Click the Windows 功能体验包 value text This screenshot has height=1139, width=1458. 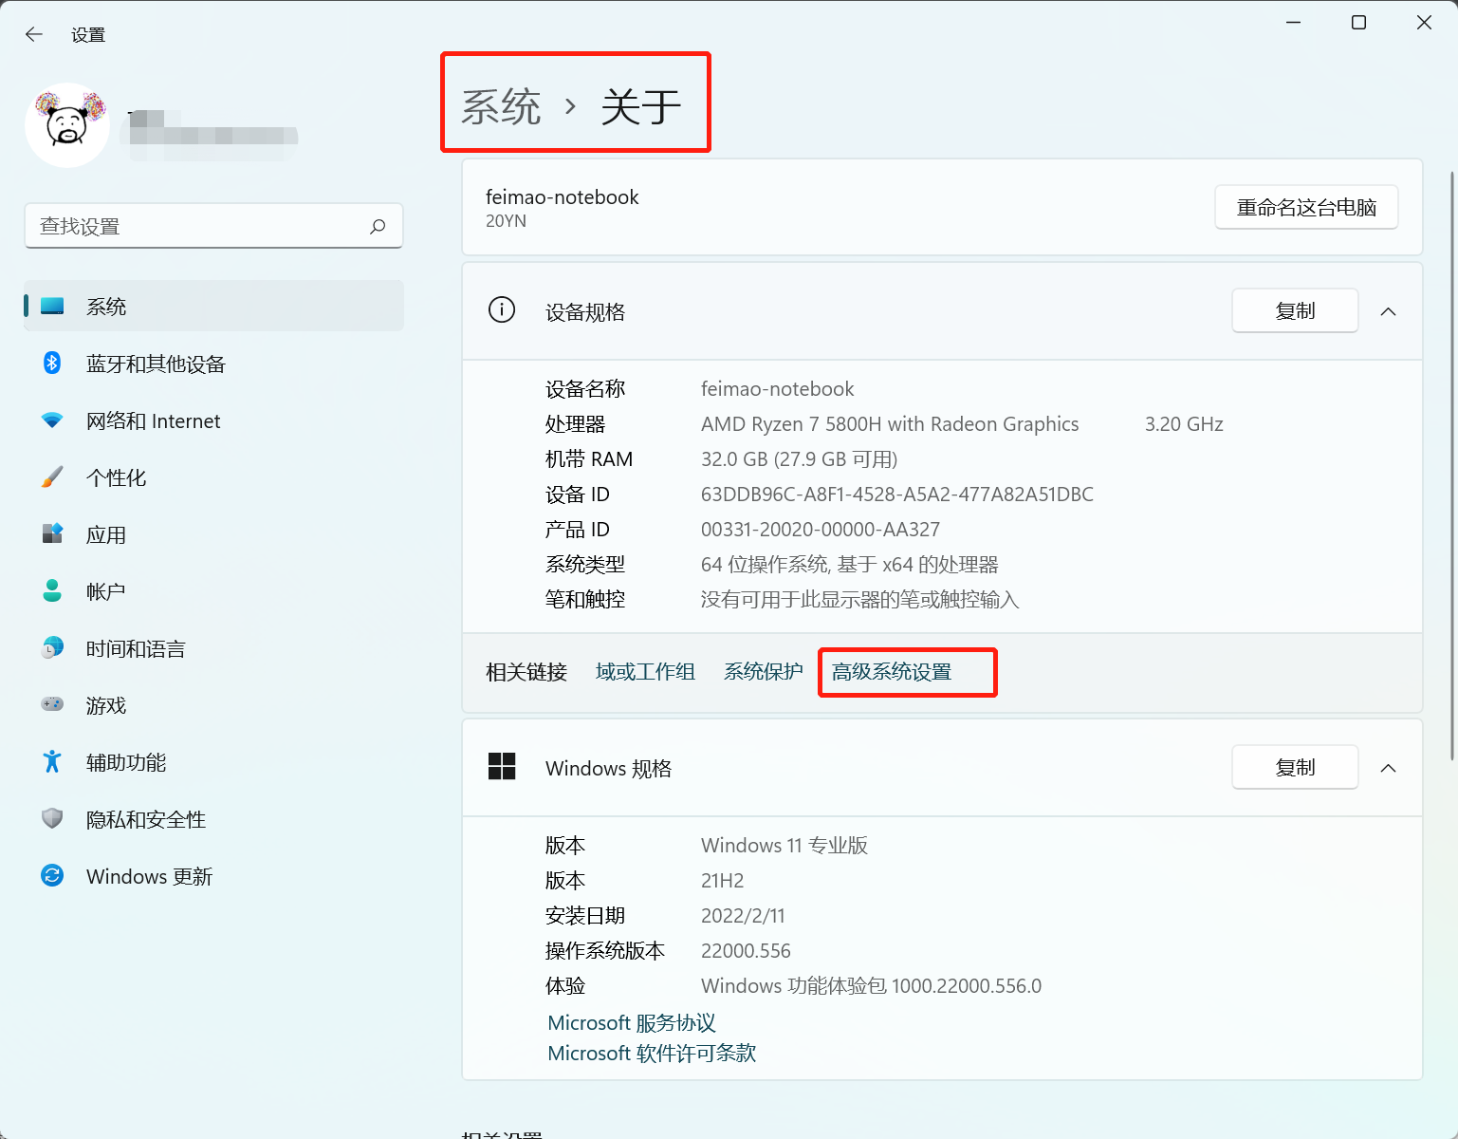pos(871,985)
